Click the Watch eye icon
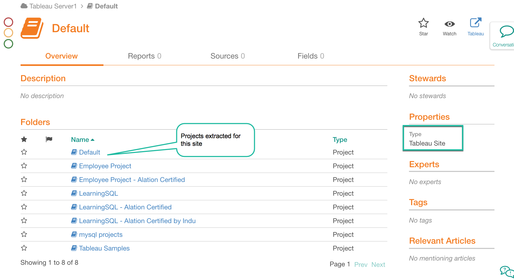514x279 pixels. 450,24
